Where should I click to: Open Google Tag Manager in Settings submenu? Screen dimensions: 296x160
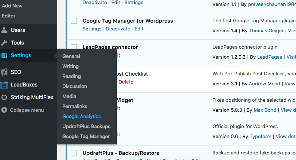86,137
